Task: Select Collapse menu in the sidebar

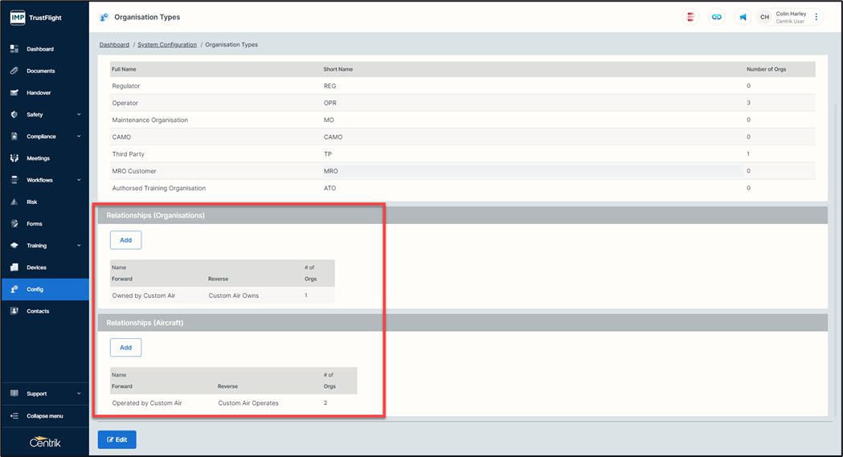Action: [44, 416]
